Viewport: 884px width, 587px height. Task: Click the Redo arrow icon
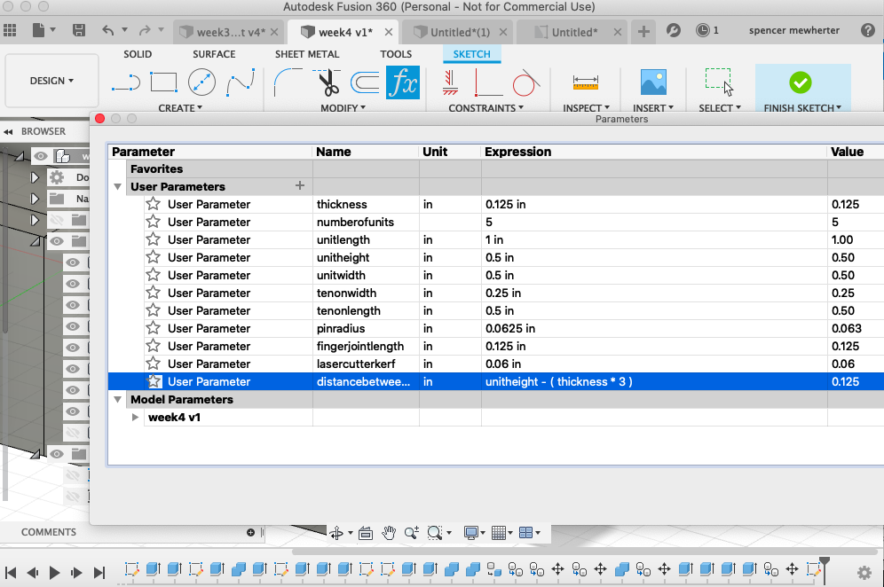pyautogui.click(x=145, y=30)
